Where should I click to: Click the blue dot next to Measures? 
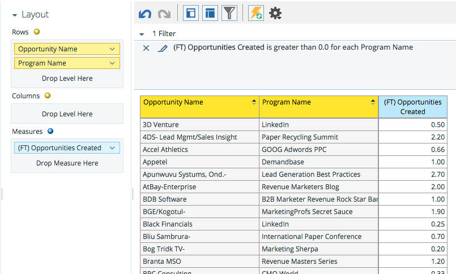pyautogui.click(x=50, y=132)
